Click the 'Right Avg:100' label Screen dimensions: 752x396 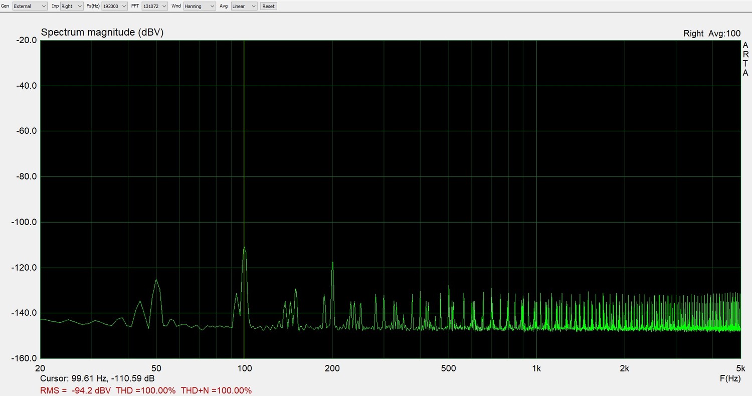point(712,34)
